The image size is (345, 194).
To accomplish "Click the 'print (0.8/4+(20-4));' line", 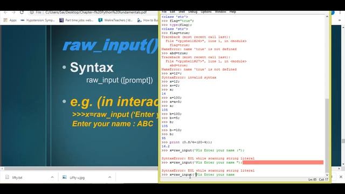I will tap(187, 142).
